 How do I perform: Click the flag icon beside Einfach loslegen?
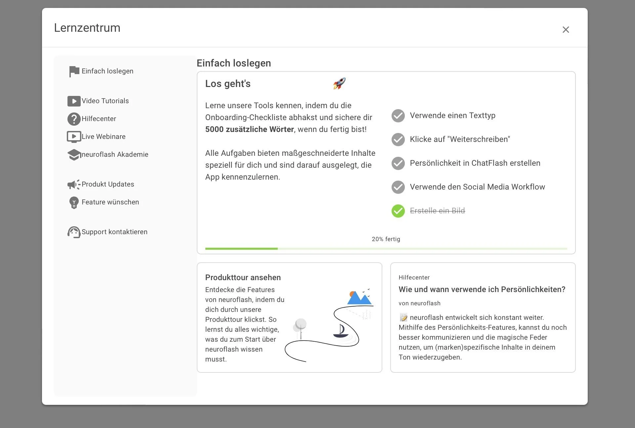tap(74, 71)
